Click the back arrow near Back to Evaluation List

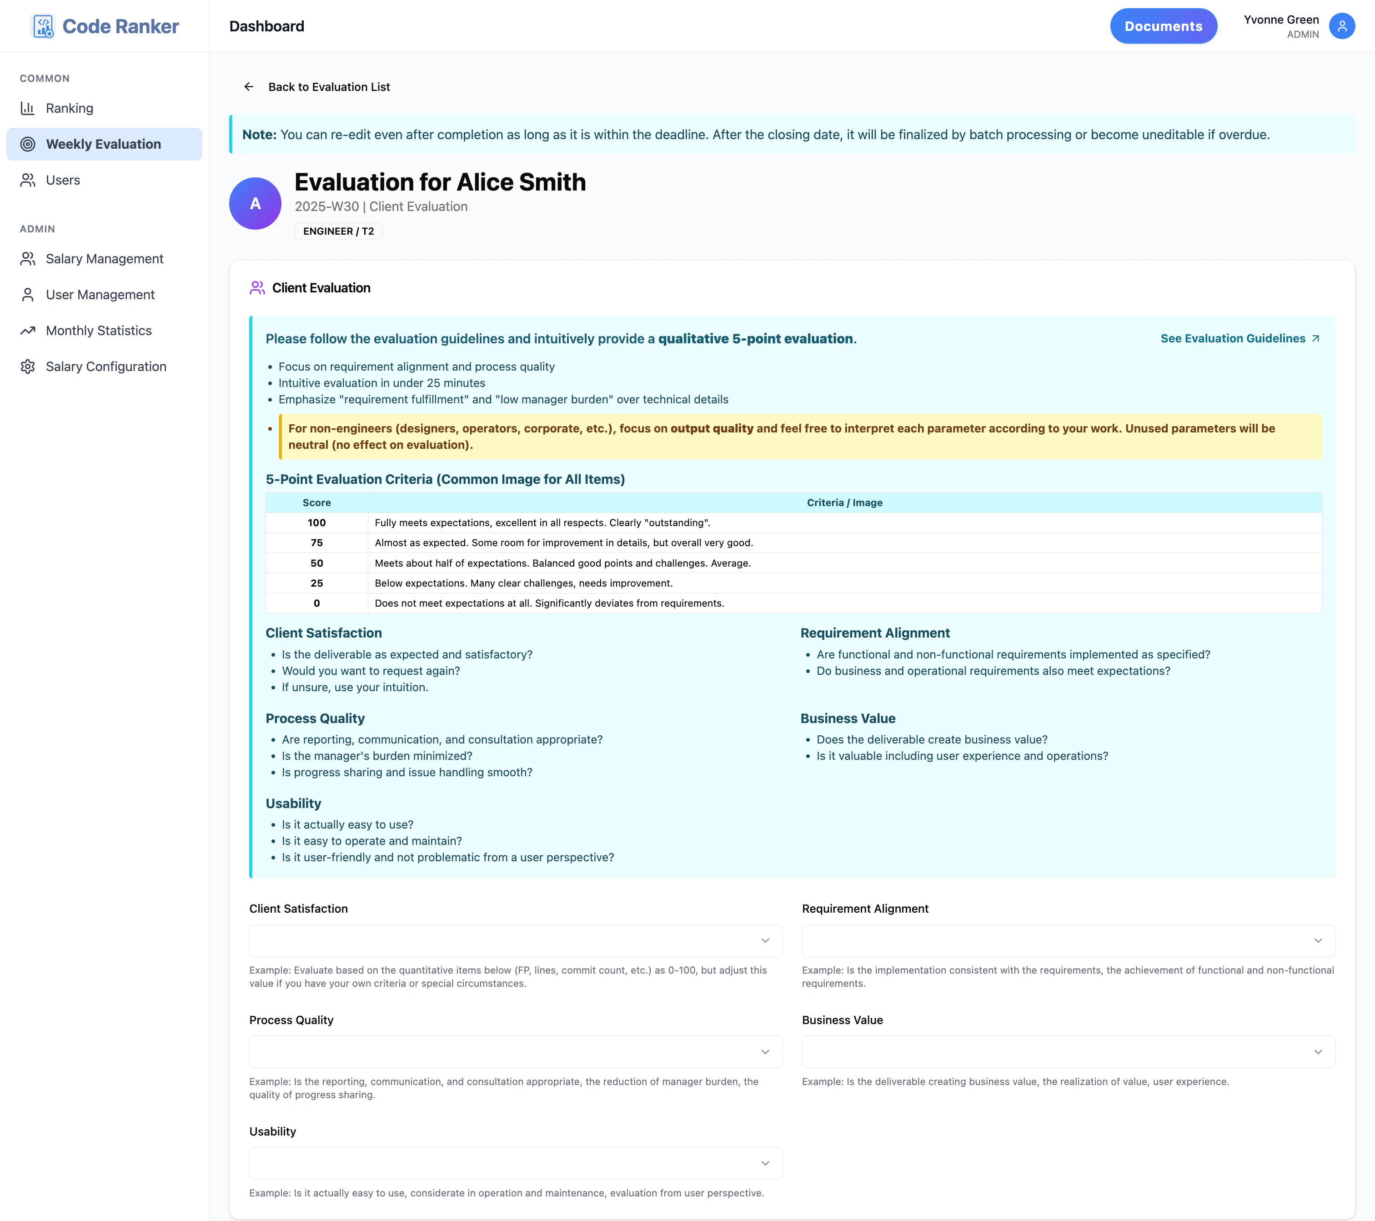[249, 86]
